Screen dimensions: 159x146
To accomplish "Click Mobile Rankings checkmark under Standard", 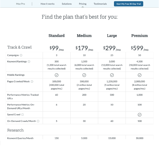I will (x=57, y=75).
